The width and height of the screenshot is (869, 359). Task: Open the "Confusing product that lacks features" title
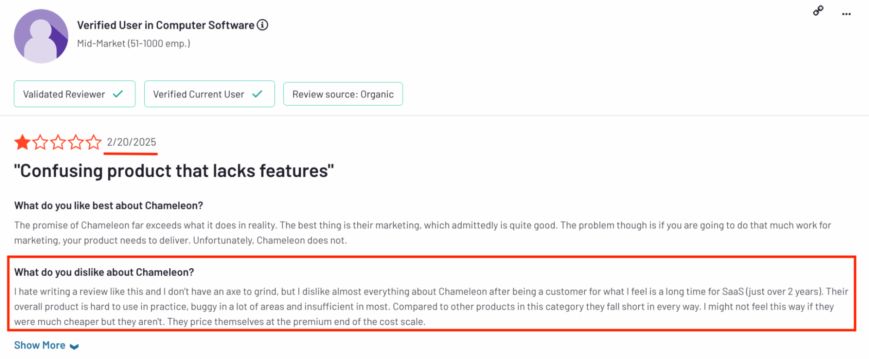pos(174,171)
